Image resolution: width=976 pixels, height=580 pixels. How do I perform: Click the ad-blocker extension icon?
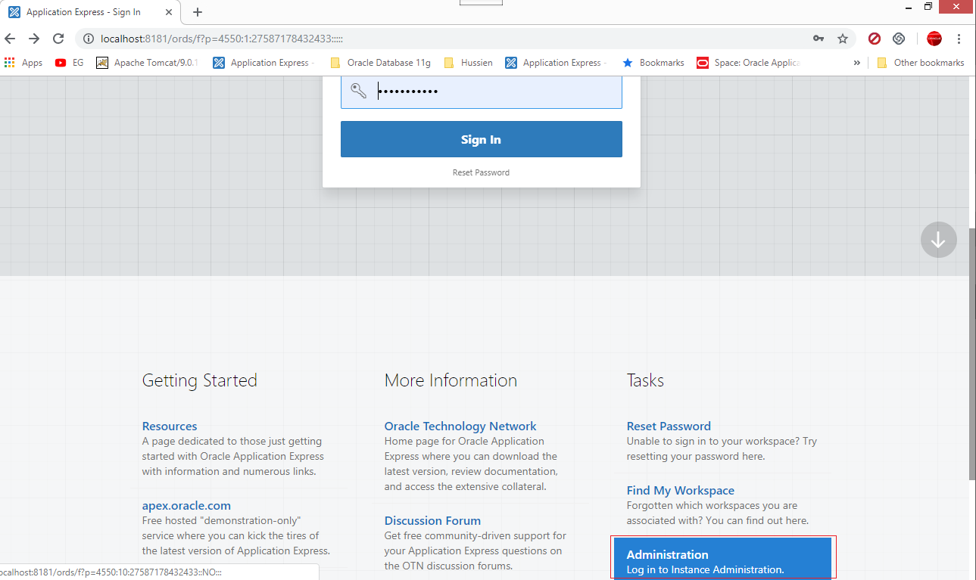click(875, 38)
